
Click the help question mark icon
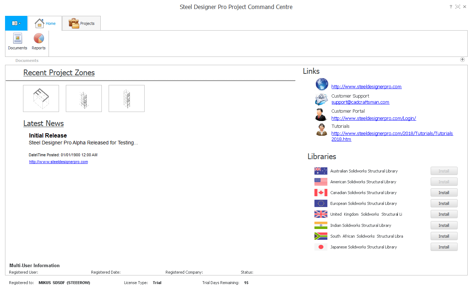(451, 7)
